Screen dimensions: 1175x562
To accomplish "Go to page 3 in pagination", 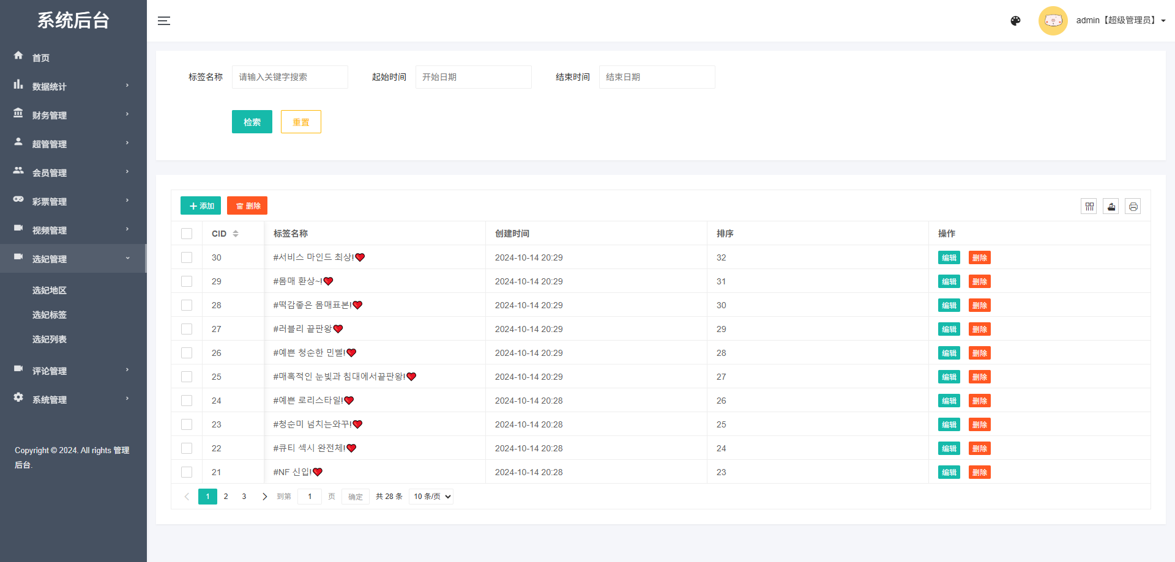I will tap(244, 496).
